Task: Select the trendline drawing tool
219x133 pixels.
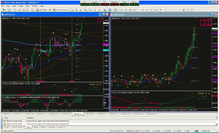Action: point(179,10)
